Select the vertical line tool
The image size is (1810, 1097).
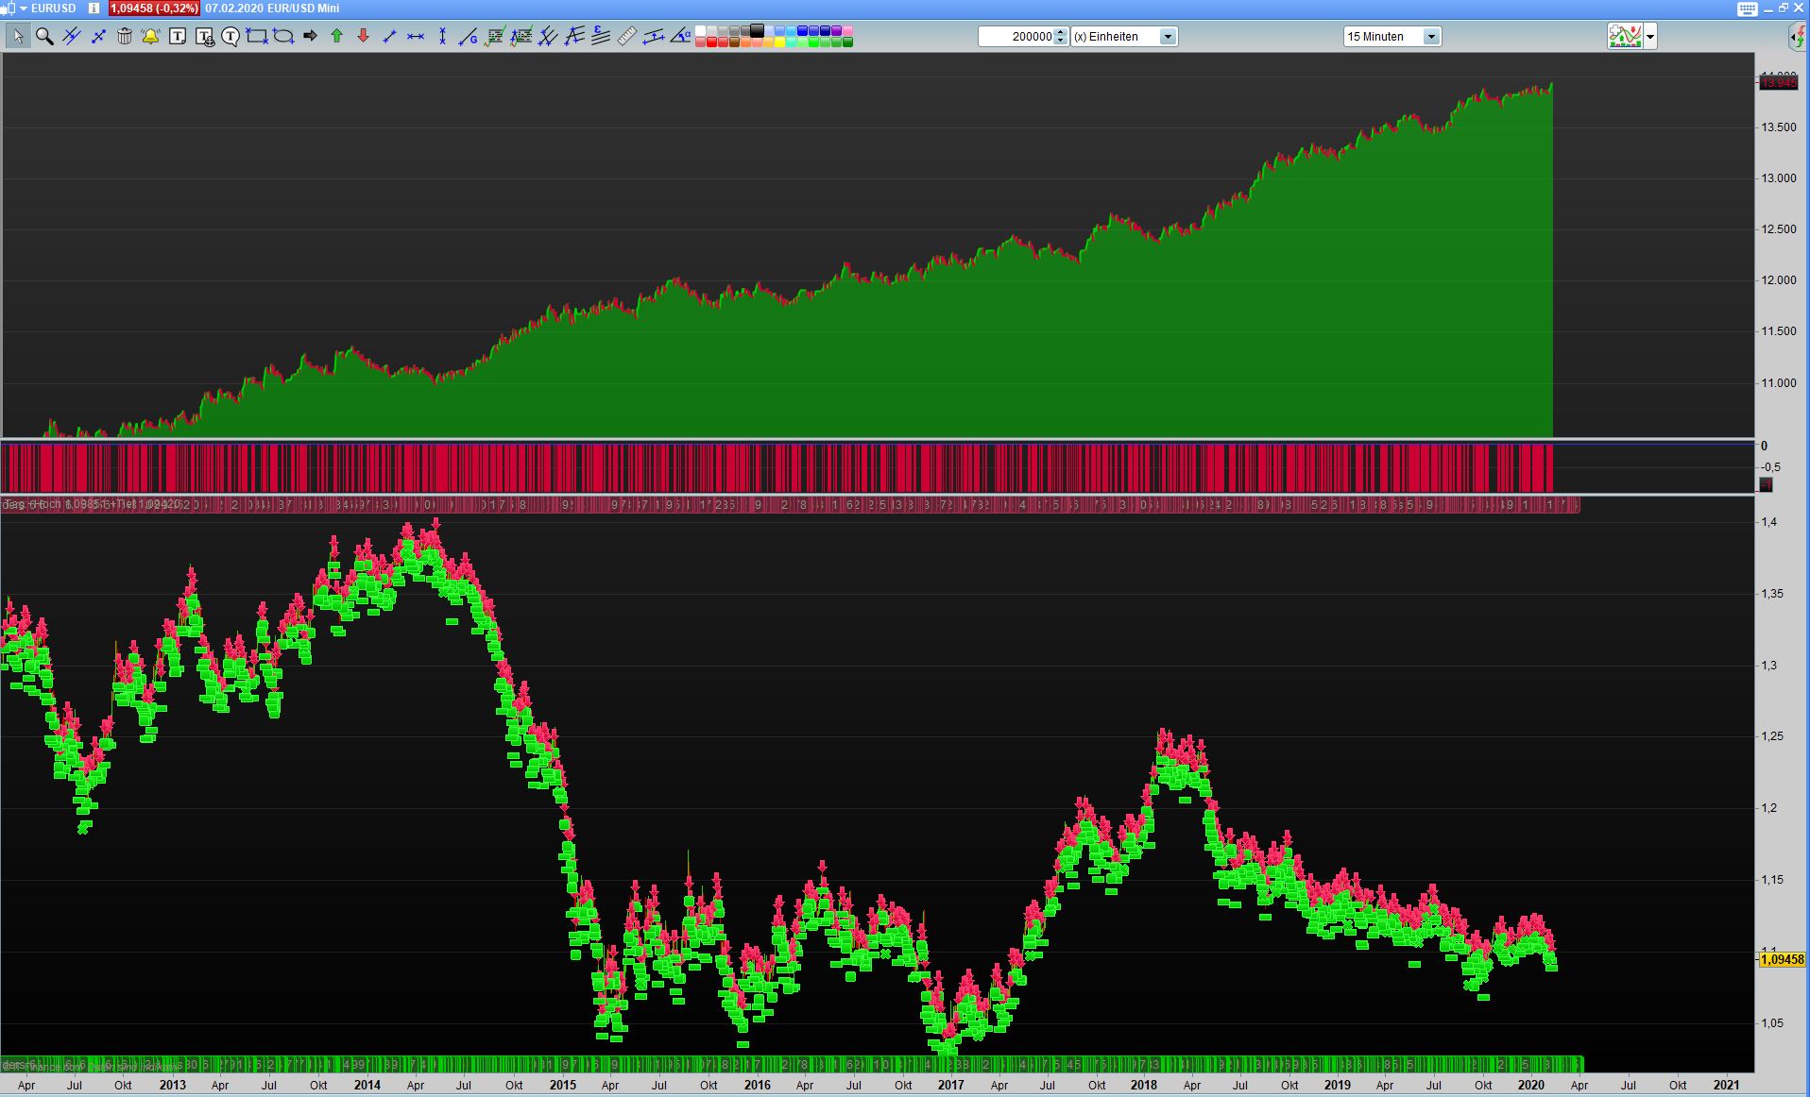tap(442, 37)
